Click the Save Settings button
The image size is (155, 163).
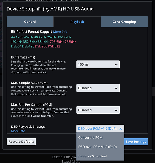click(136, 141)
